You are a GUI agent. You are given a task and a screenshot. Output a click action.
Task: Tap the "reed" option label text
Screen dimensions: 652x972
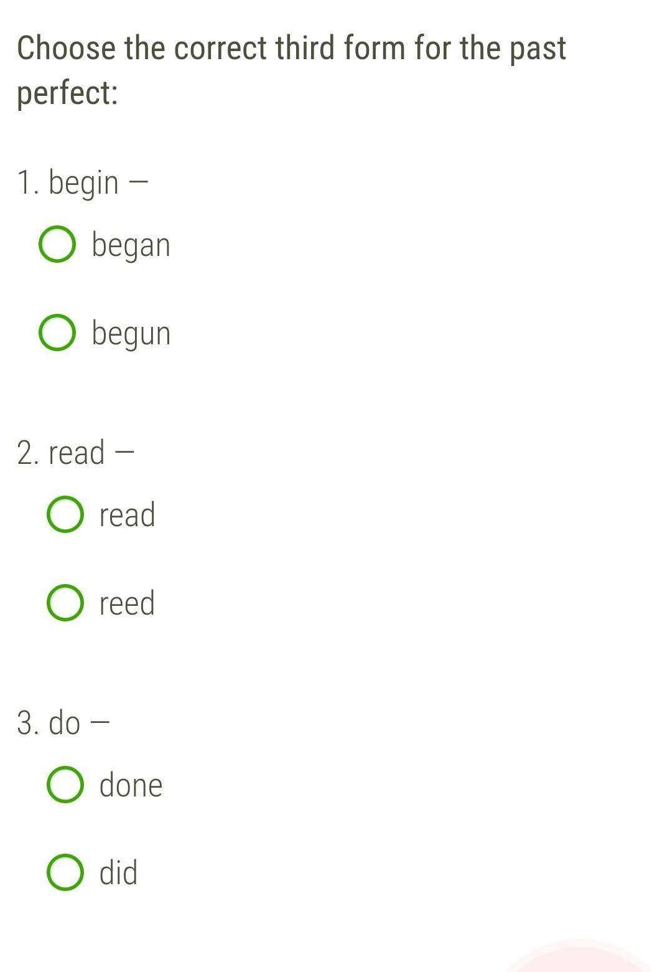click(x=127, y=603)
